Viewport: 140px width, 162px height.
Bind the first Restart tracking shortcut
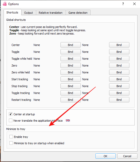(x=71, y=100)
